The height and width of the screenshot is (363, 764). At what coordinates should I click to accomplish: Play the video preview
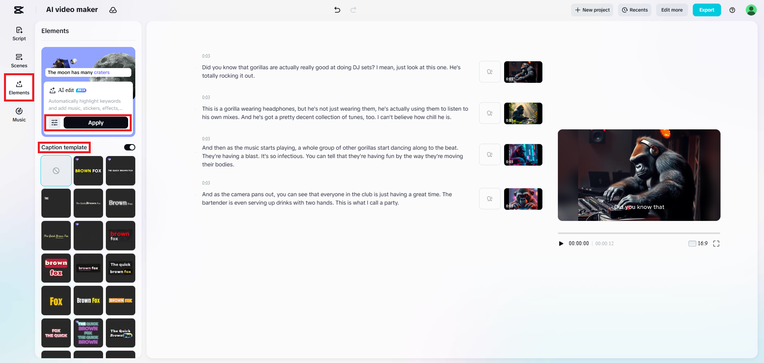point(561,243)
